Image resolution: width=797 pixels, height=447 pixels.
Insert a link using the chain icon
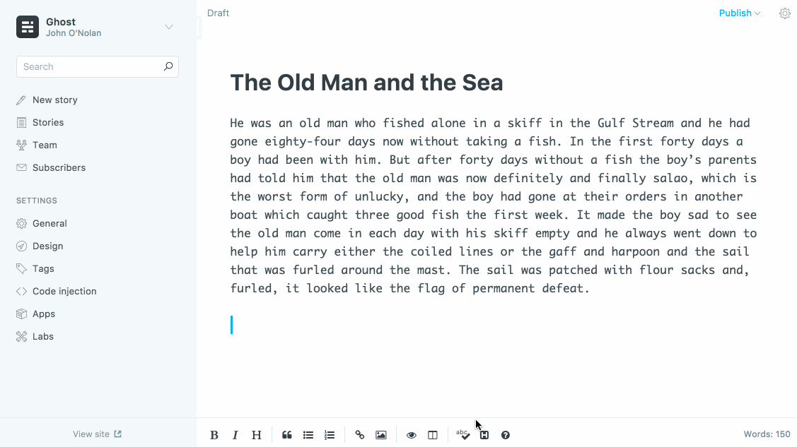click(360, 435)
